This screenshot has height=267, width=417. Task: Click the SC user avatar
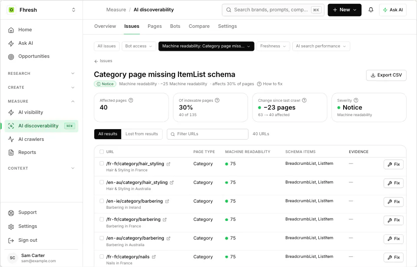13,258
